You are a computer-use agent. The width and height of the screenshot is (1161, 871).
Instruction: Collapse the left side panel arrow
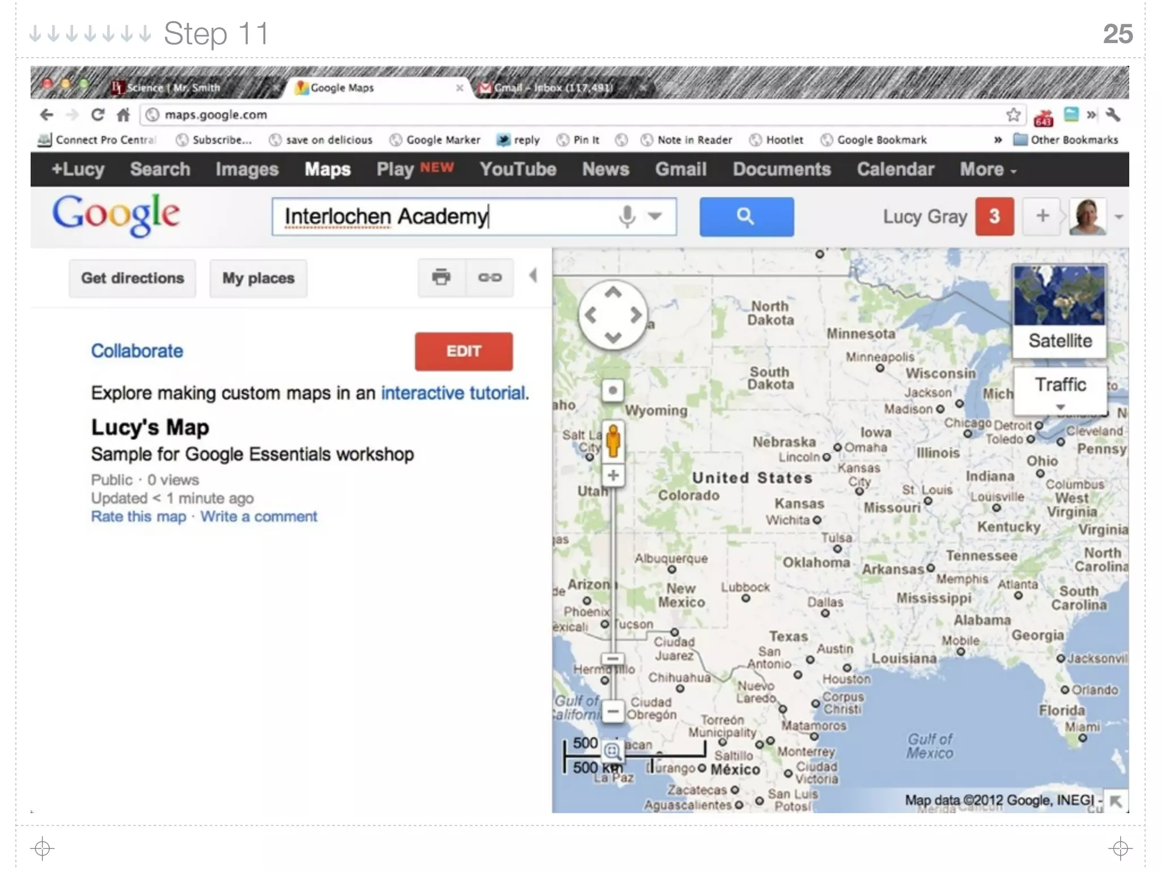point(533,276)
